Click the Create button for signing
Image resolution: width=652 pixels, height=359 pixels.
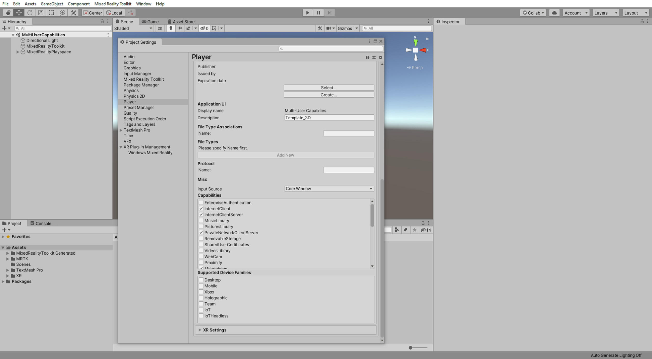[x=329, y=95]
